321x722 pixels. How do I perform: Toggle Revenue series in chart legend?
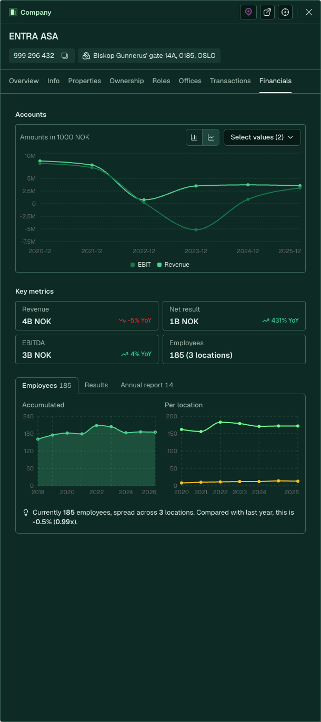[x=173, y=265]
